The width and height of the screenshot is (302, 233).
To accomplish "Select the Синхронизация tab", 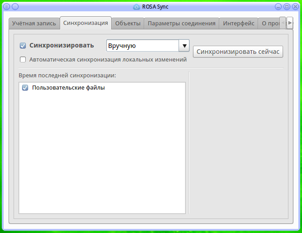I will coord(86,23).
